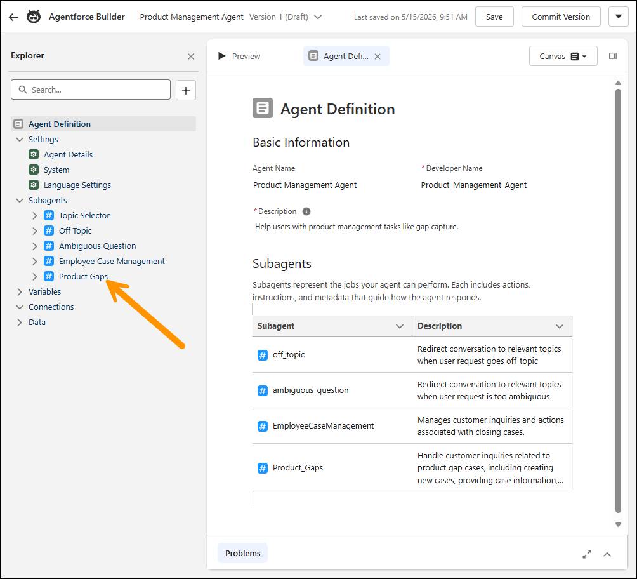The image size is (637, 579).
Task: Click the Product Management Agent name value
Action: pos(305,185)
